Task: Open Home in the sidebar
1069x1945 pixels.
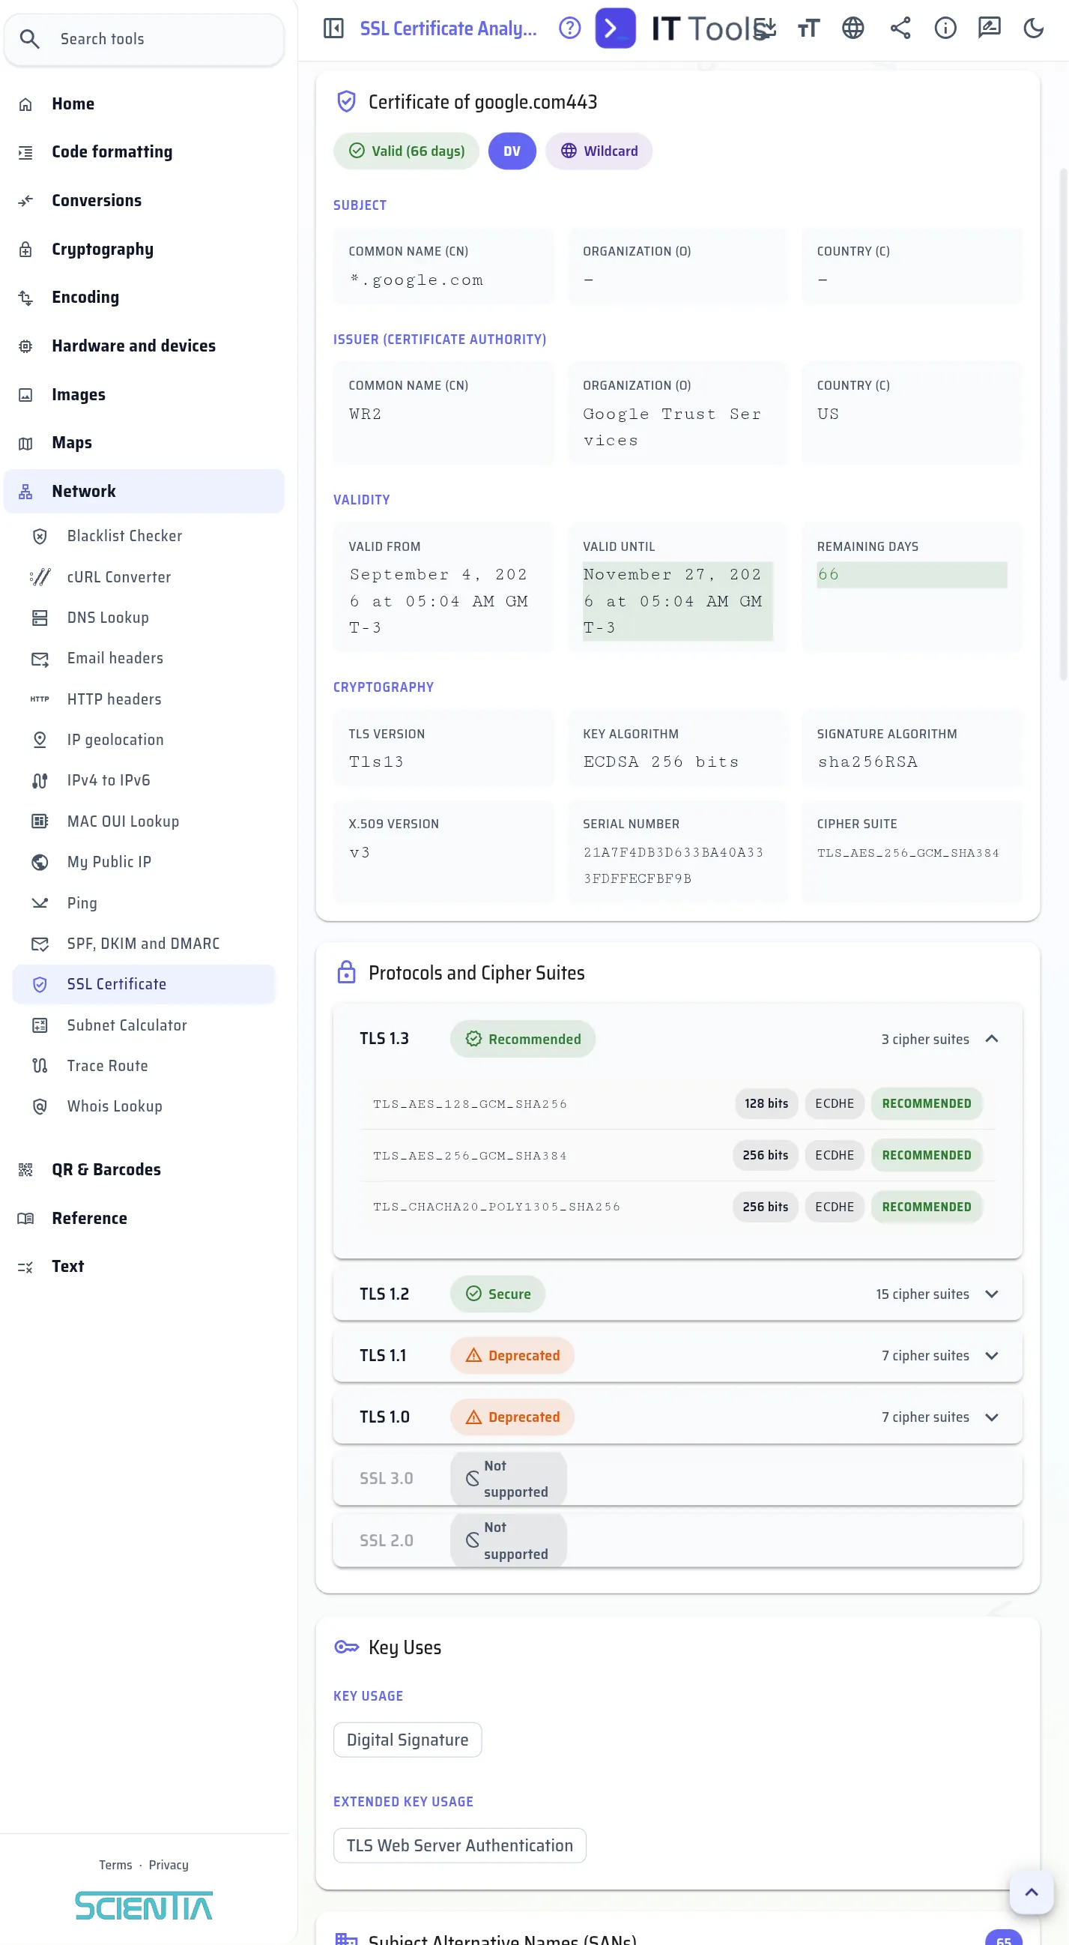Action: point(144,104)
